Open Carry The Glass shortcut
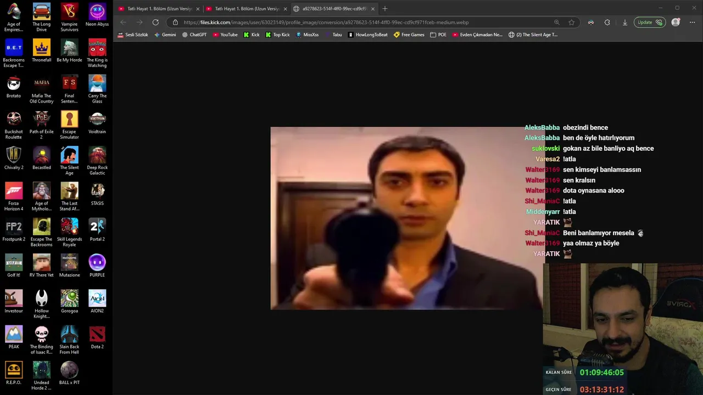Screen dimensions: 703x395 [x=97, y=89]
